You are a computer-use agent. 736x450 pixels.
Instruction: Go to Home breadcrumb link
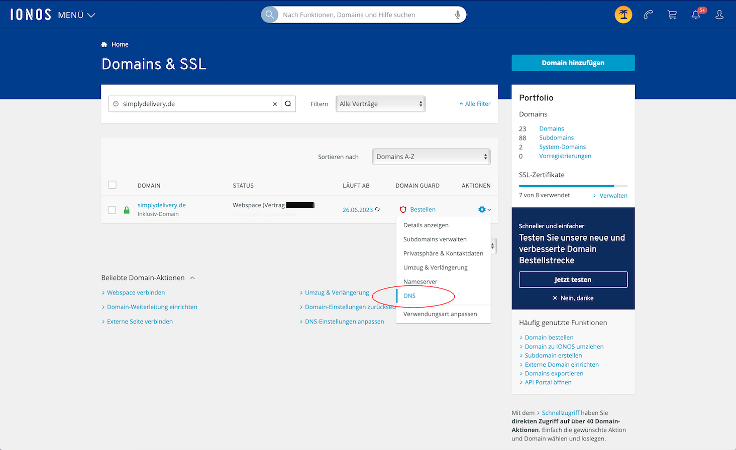[x=120, y=44]
